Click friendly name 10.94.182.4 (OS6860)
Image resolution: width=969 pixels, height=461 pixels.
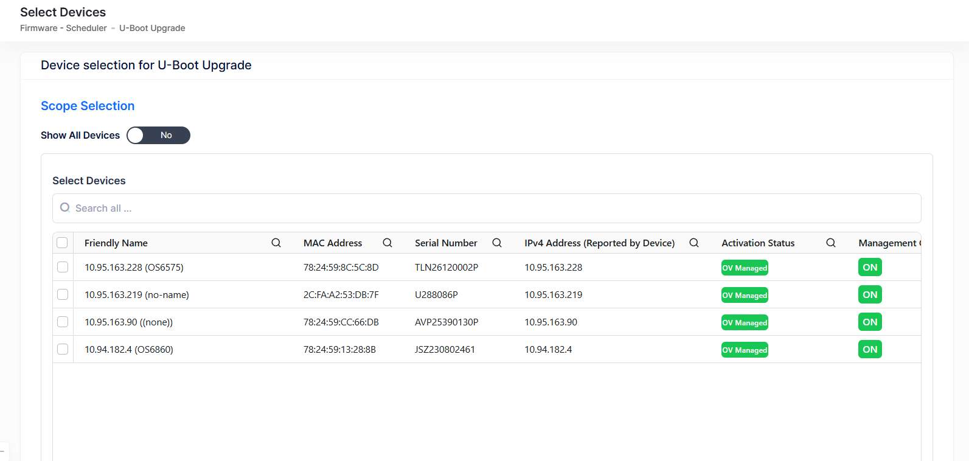coord(129,349)
